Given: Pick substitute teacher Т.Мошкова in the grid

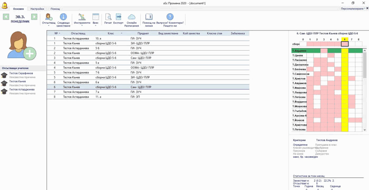Looking at the screenshot, I should (x=299, y=106).
